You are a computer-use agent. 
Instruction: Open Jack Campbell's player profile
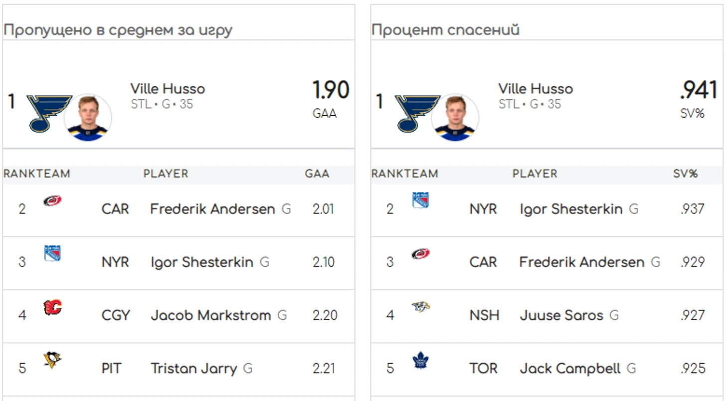[570, 369]
